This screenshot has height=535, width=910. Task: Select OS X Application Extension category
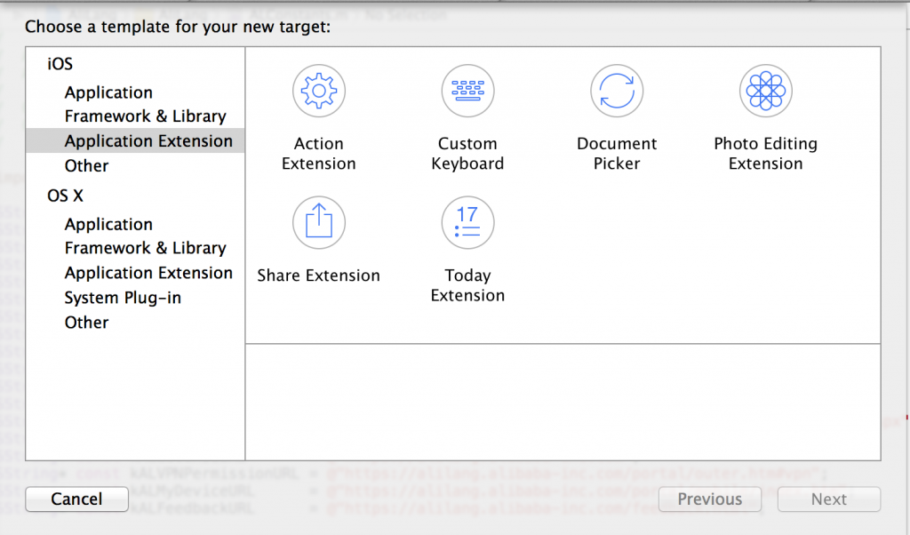pyautogui.click(x=148, y=273)
